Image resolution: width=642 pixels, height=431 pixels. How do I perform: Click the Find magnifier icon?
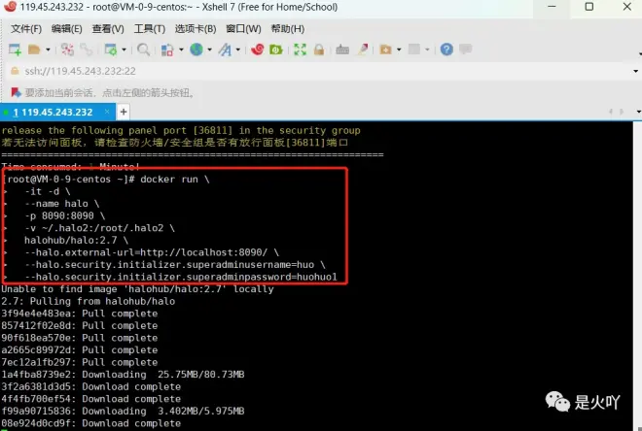(143, 50)
